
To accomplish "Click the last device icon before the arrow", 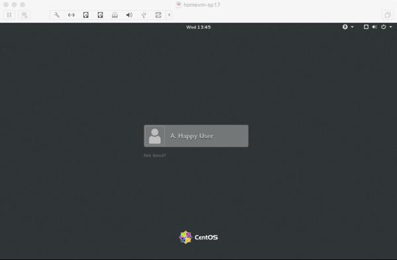I will coord(158,15).
